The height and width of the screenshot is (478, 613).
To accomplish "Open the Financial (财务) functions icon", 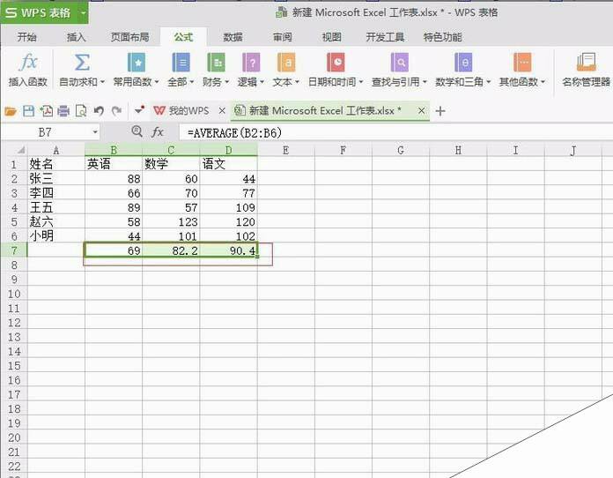I will coord(216,63).
